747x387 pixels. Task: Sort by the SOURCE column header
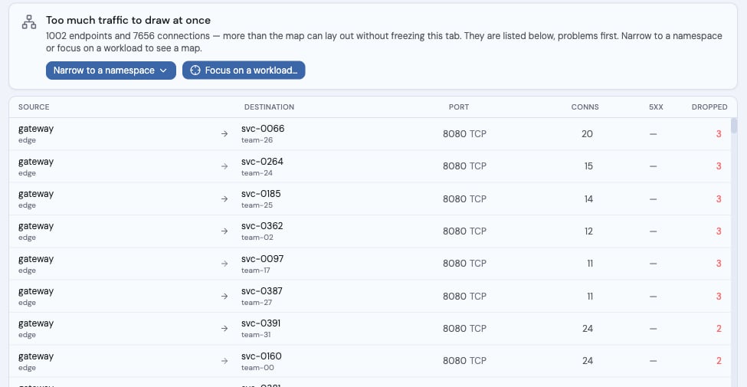[x=34, y=107]
